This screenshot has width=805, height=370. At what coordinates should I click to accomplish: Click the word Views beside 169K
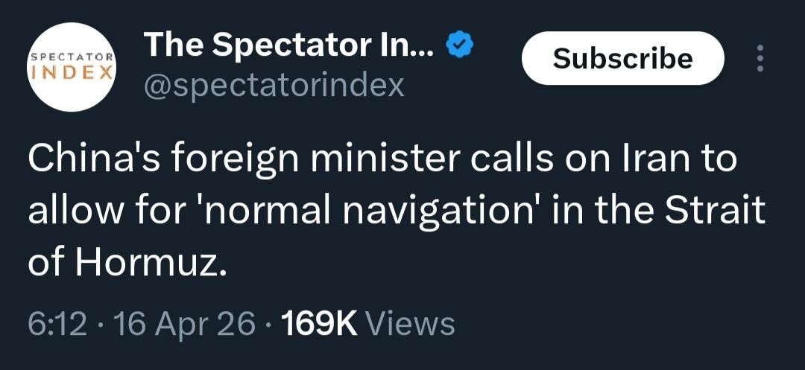coord(411,323)
